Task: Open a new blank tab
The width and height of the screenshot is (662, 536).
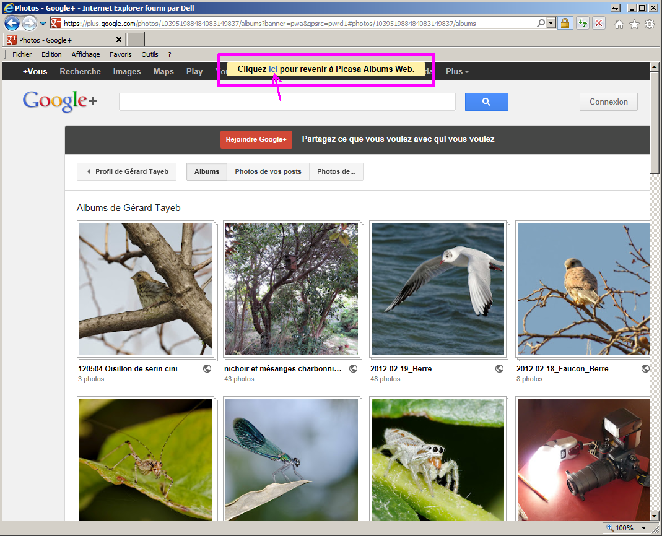Action: 136,40
